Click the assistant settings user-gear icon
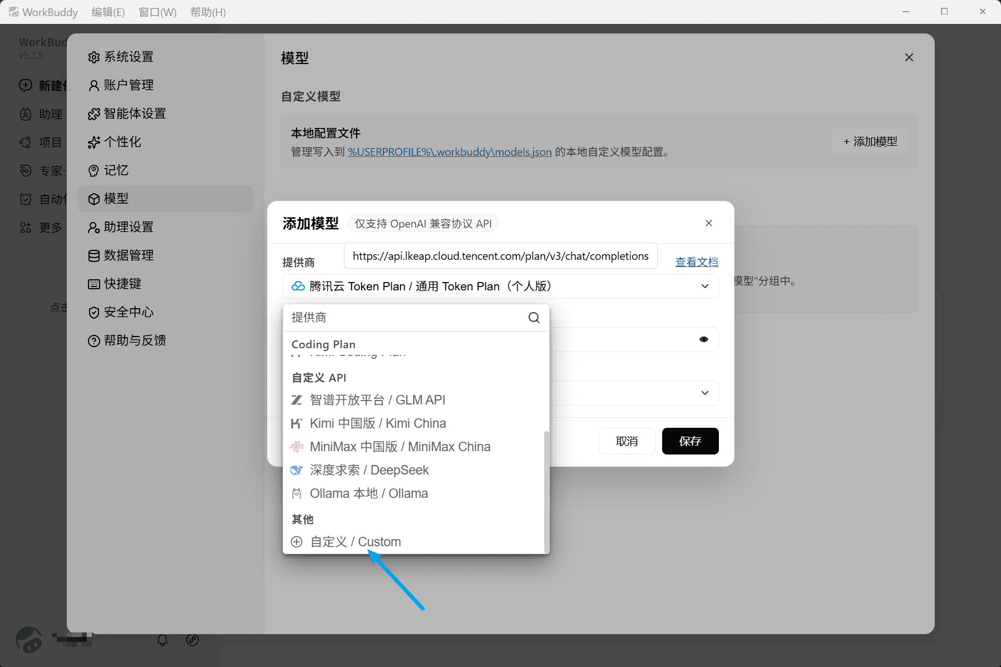 (94, 228)
